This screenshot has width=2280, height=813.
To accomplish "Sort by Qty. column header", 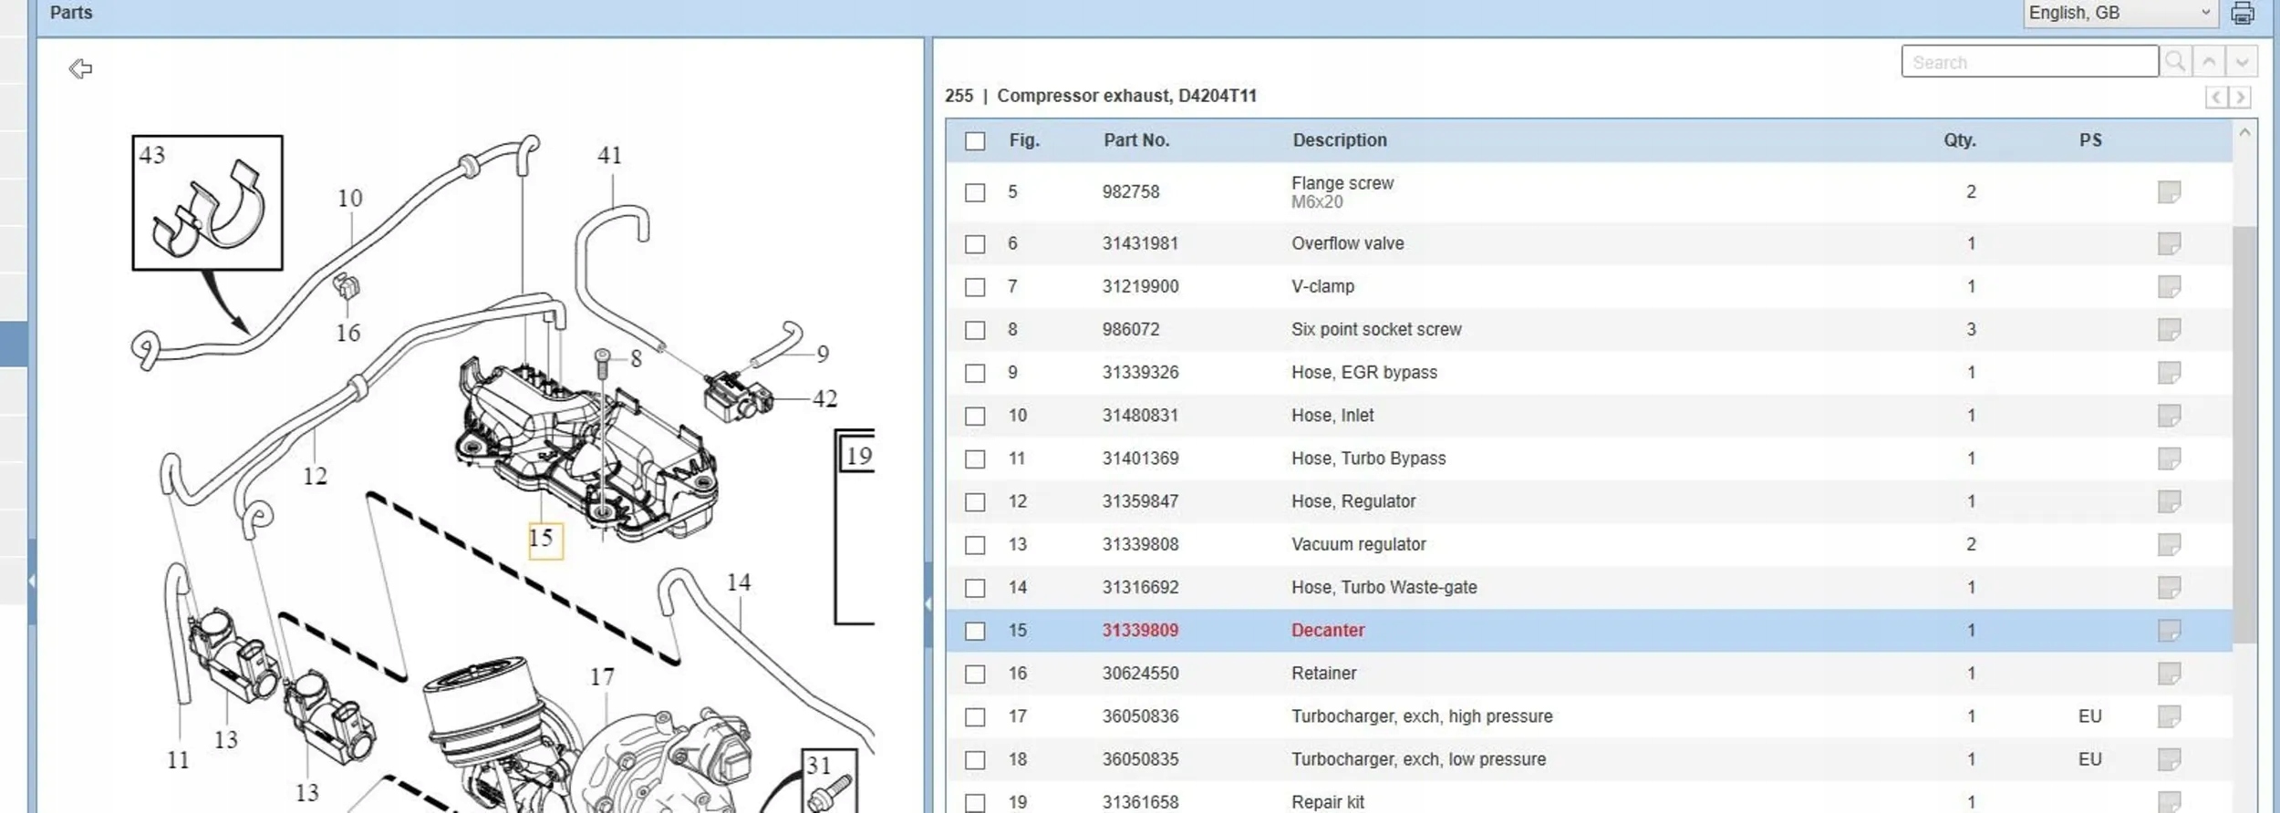I will pyautogui.click(x=1959, y=140).
